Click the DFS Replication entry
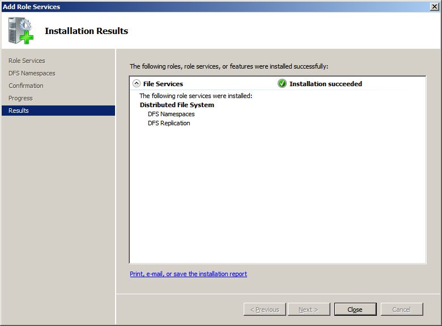 pos(169,123)
